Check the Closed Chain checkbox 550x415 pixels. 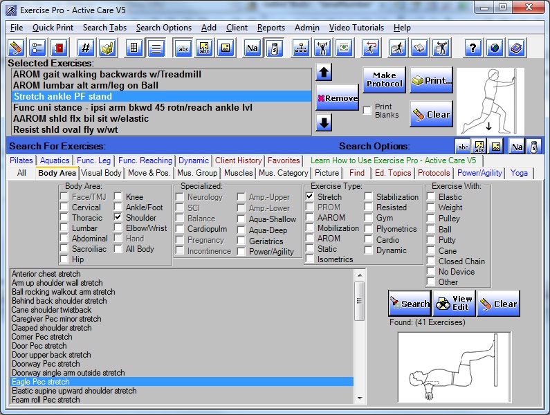(x=431, y=261)
